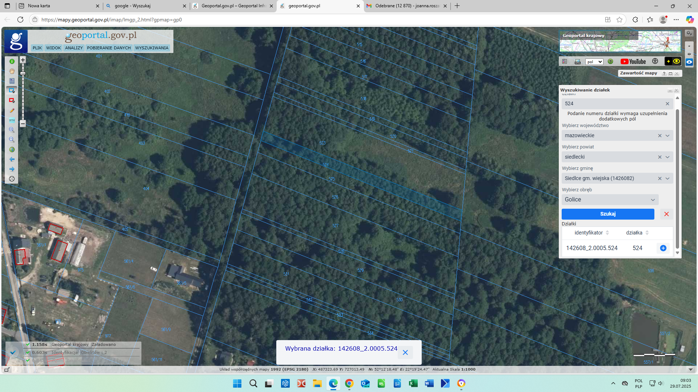The width and height of the screenshot is (698, 392).
Task: Expand the Golice obręb dropdown
Action: click(x=653, y=200)
